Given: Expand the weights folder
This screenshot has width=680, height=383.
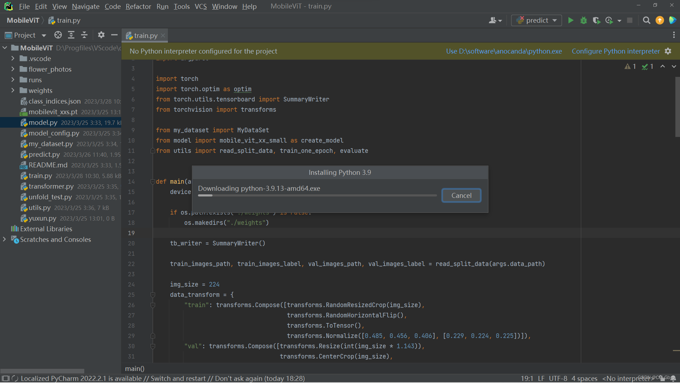Looking at the screenshot, I should point(13,90).
